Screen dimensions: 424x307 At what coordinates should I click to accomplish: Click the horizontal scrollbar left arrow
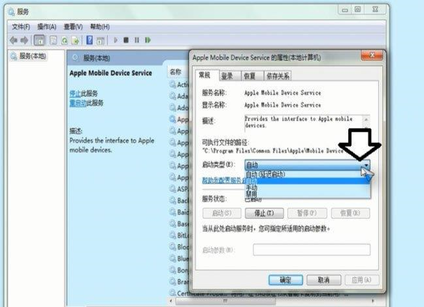coord(170,301)
